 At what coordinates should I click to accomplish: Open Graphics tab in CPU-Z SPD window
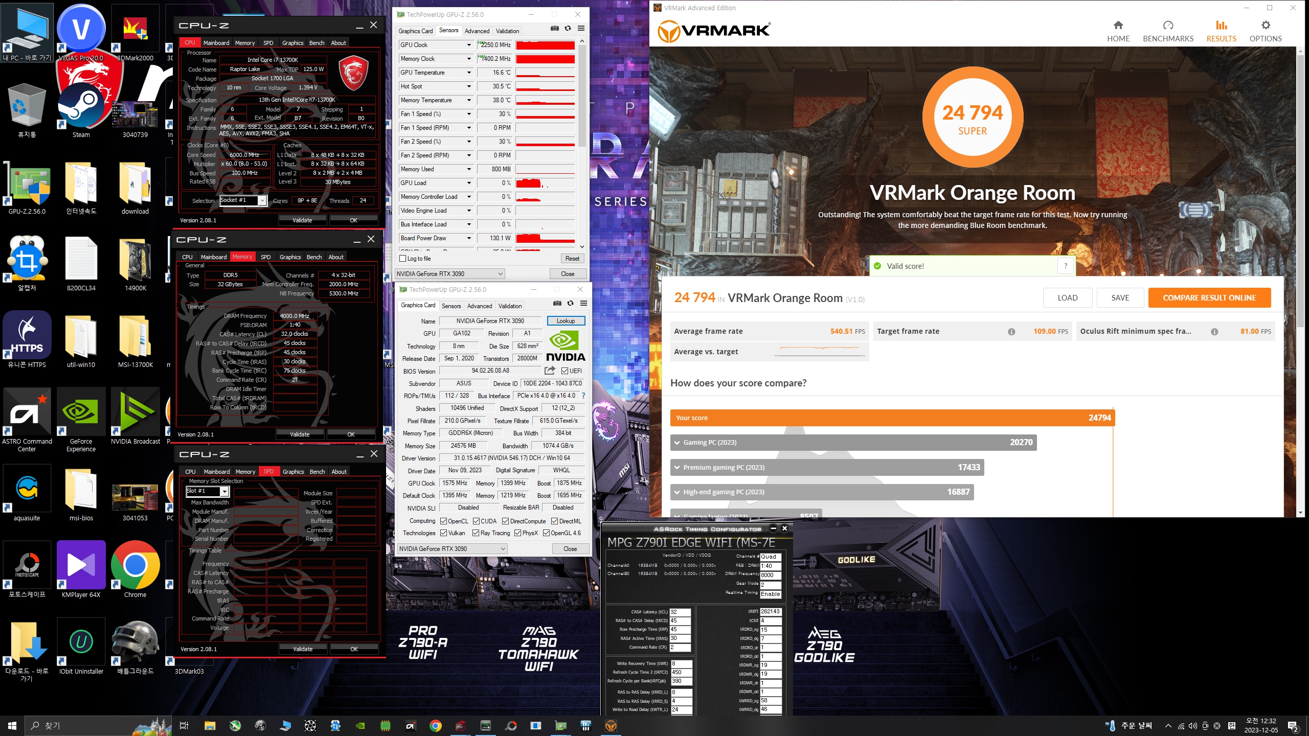(293, 472)
